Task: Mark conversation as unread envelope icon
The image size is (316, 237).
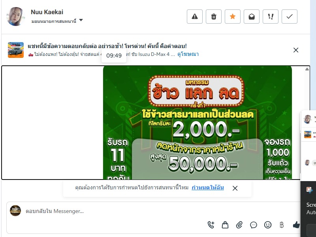Action: click(251, 17)
